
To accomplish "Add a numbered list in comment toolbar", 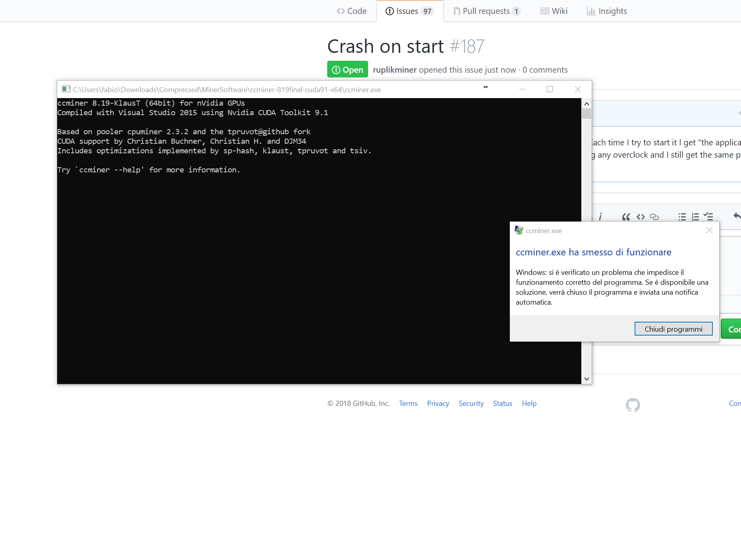I will 695,217.
